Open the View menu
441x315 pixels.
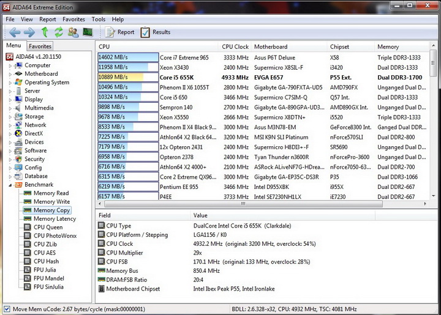pos(27,20)
